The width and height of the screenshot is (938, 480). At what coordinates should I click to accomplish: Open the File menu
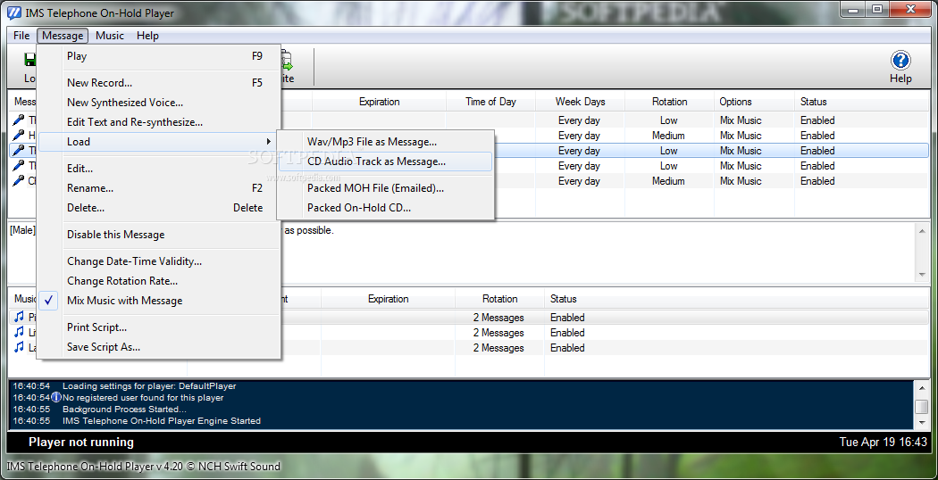(x=21, y=36)
